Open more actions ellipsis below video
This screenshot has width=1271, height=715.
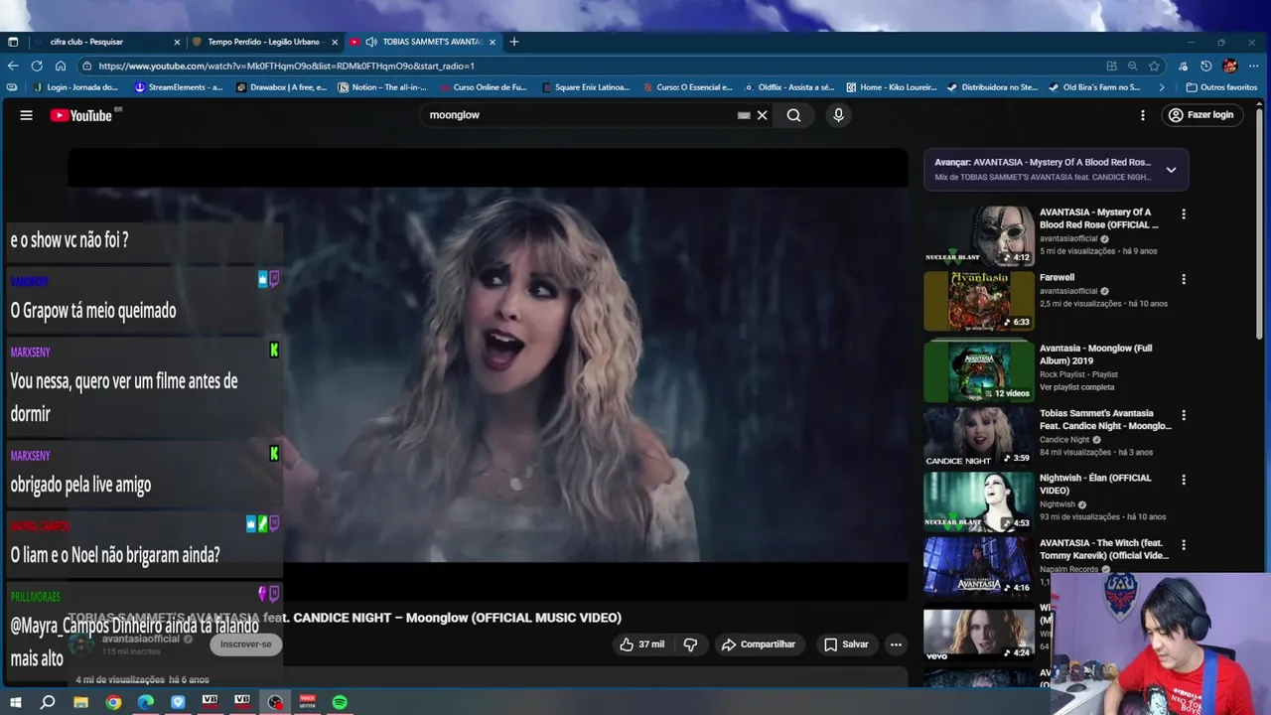click(896, 644)
